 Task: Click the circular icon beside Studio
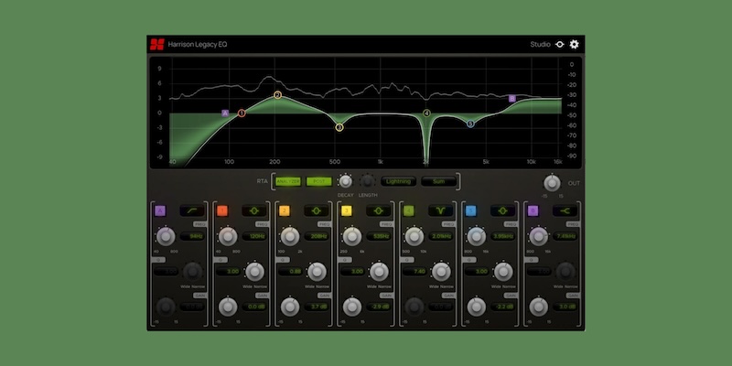click(560, 44)
